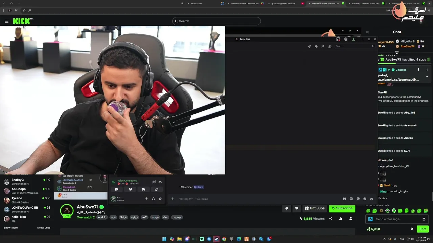Image resolution: width=433 pixels, height=243 pixels.
Task: Follow channel with heart button
Action: [x=297, y=208]
